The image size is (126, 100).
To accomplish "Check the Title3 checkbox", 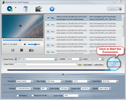I will pos(48,32).
